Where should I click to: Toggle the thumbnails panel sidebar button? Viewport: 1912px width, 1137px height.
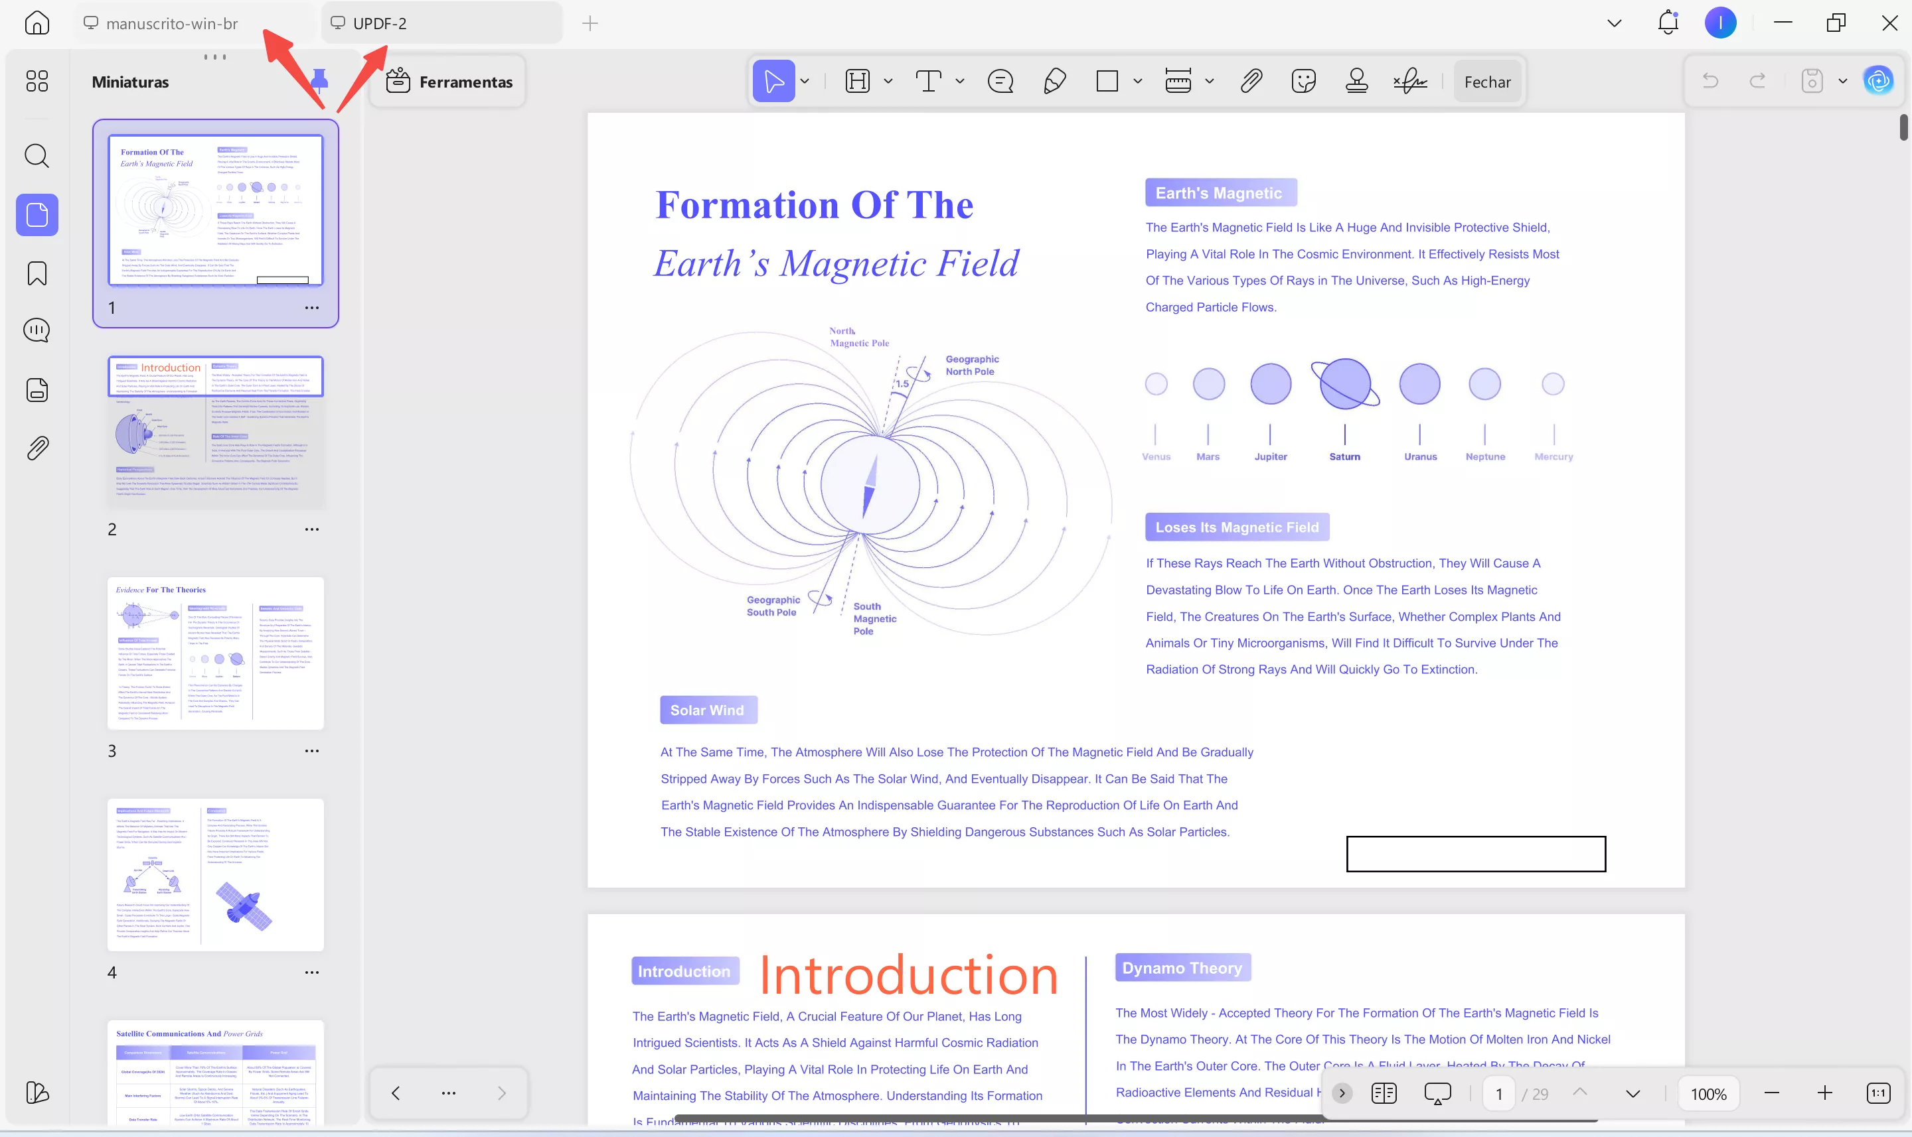pyautogui.click(x=37, y=216)
